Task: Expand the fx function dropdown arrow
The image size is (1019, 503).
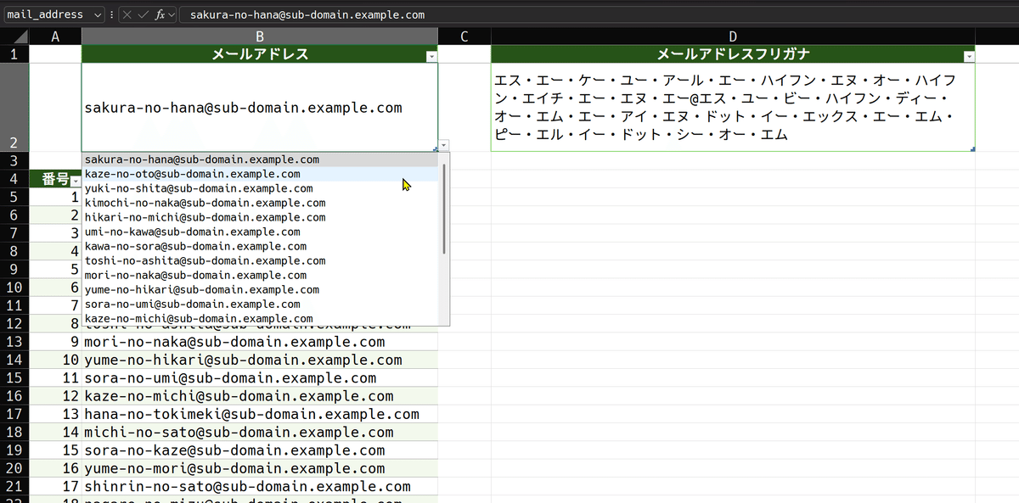Action: click(x=171, y=14)
